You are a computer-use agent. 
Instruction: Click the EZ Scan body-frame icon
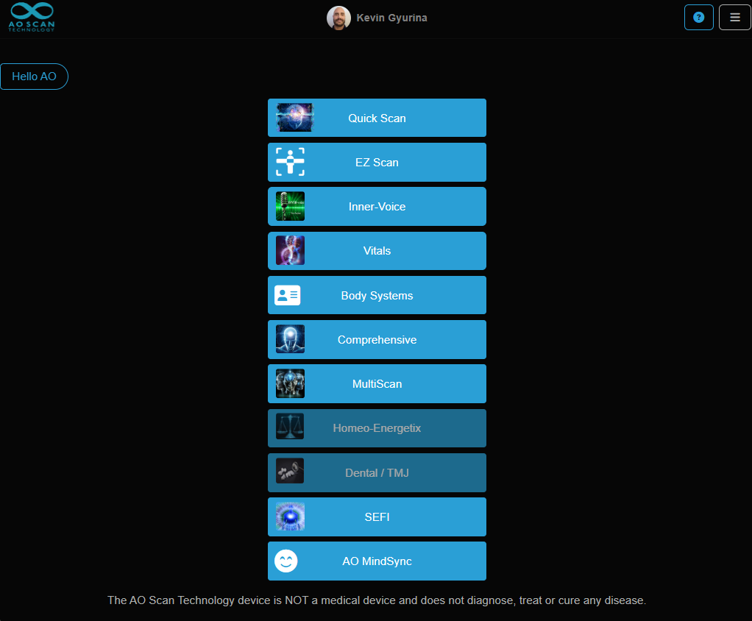pyautogui.click(x=290, y=162)
